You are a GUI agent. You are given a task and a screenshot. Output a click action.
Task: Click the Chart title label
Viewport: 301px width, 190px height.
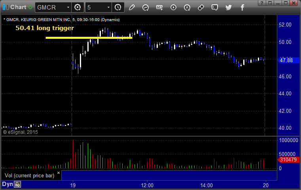(18, 7)
